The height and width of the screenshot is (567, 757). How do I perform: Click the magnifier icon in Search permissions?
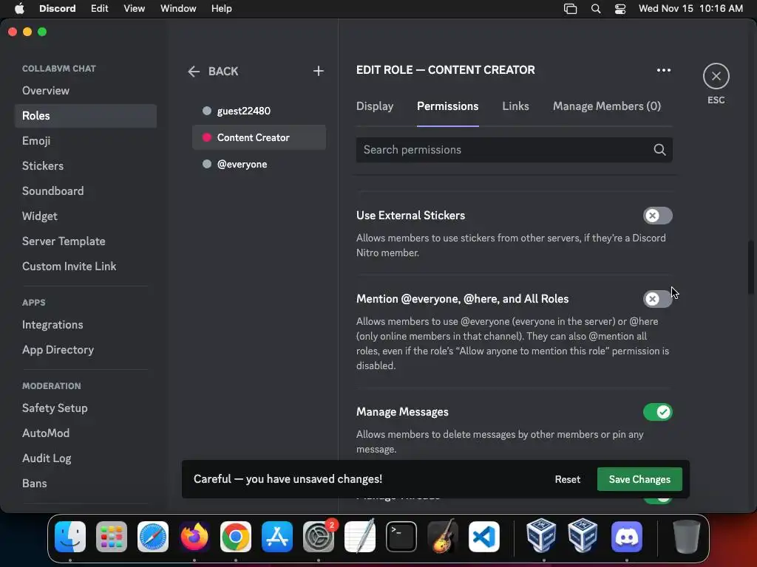coord(659,150)
